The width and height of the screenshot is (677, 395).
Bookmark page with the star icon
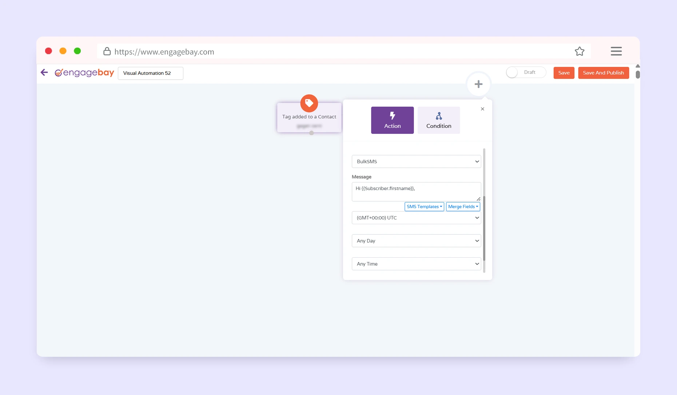[579, 52]
